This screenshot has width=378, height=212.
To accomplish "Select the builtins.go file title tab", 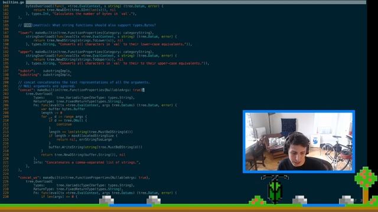I will click(13, 2).
